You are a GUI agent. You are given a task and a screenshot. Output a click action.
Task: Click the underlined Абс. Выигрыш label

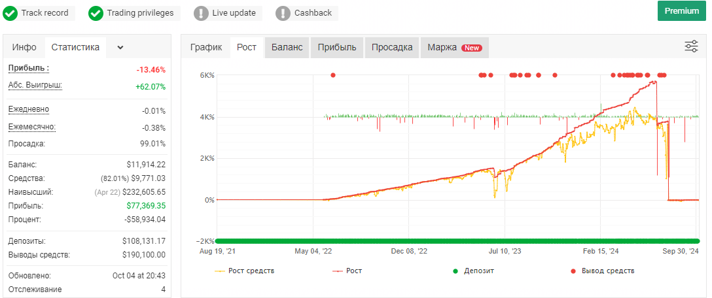[x=35, y=85]
